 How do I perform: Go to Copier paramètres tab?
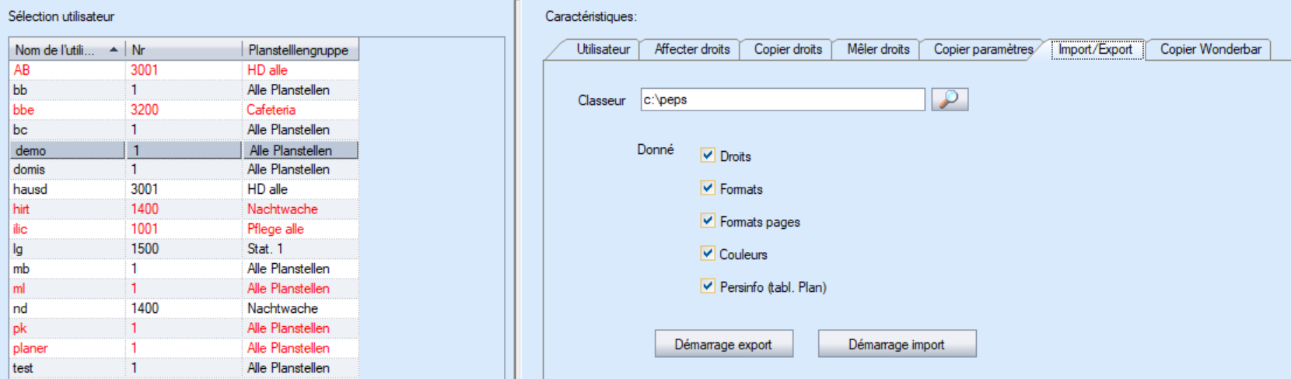tap(983, 49)
